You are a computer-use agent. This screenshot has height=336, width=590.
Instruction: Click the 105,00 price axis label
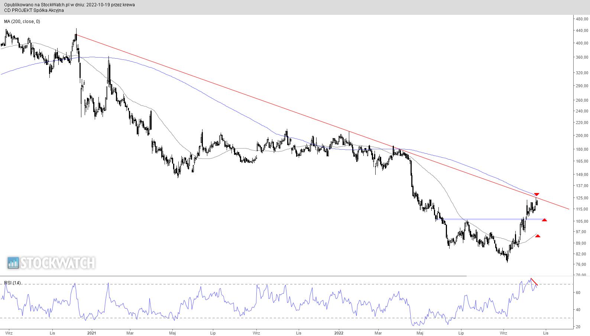click(x=582, y=222)
